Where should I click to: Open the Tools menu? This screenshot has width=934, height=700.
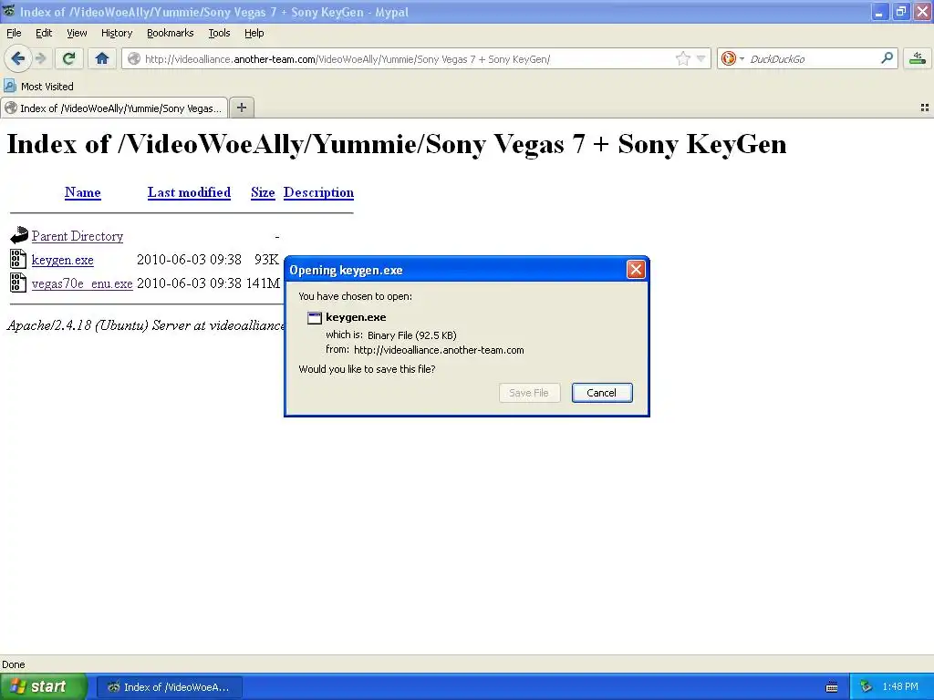tap(219, 33)
